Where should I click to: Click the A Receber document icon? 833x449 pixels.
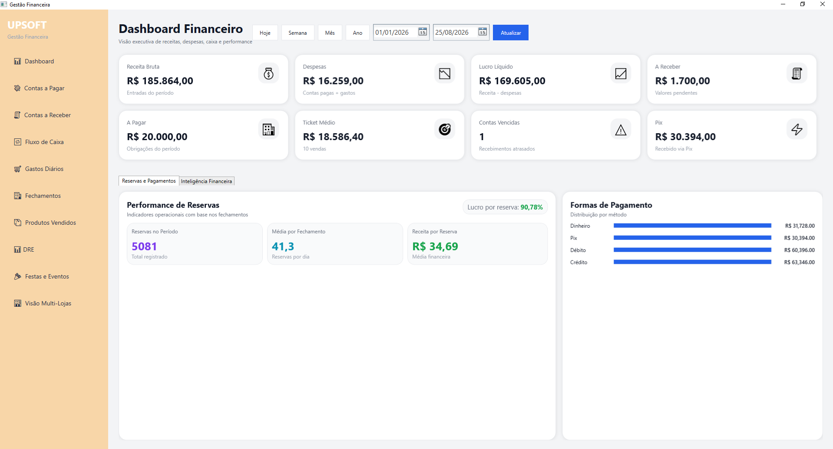coord(797,73)
